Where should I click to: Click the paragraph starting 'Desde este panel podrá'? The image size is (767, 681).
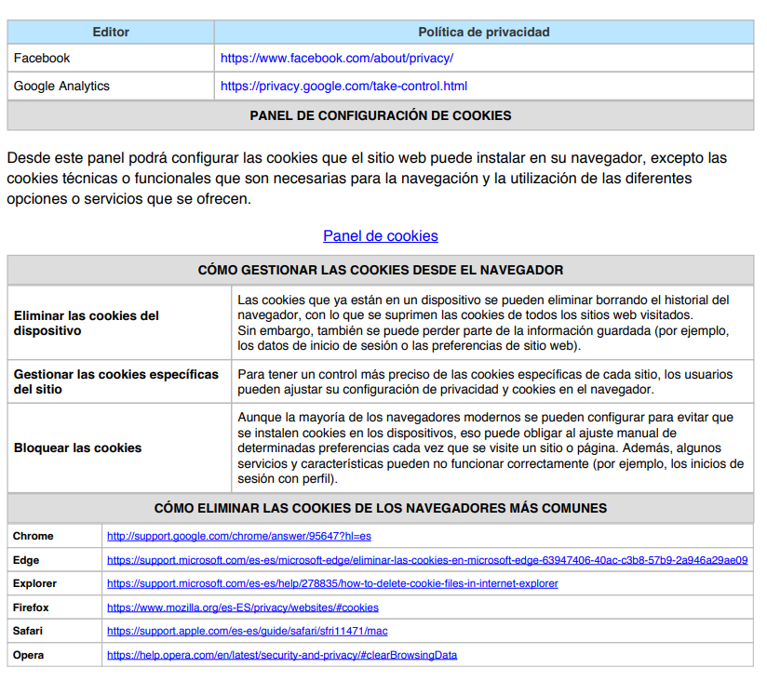[x=367, y=179]
